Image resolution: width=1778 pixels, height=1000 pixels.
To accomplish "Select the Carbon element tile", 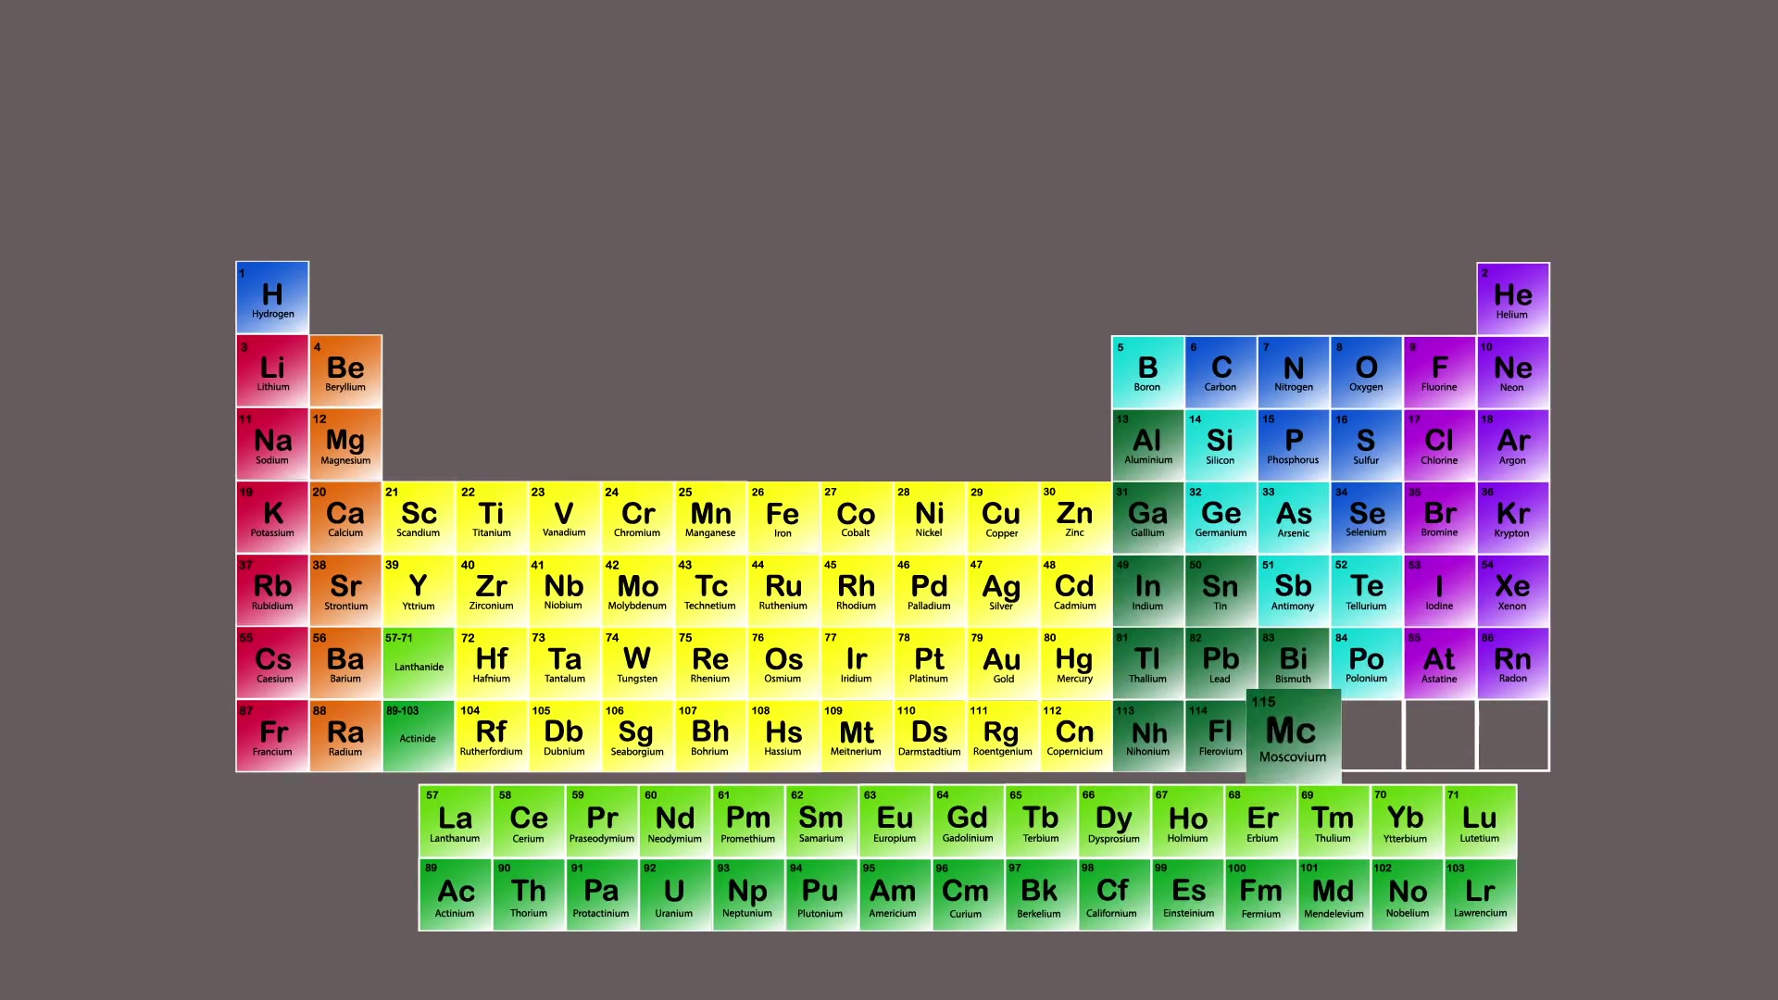I will pyautogui.click(x=1221, y=371).
